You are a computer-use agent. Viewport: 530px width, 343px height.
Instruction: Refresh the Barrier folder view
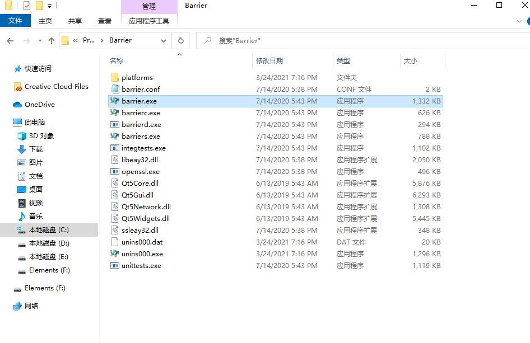point(181,40)
